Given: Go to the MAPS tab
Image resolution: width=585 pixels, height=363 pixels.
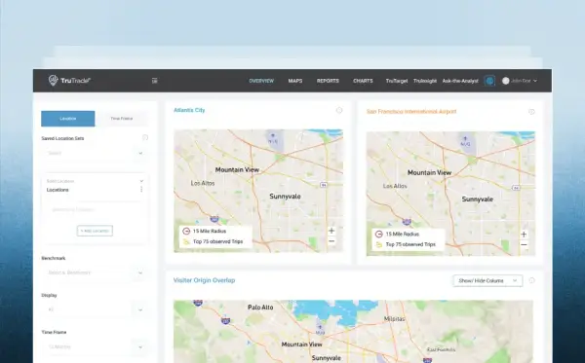Looking at the screenshot, I should point(295,81).
